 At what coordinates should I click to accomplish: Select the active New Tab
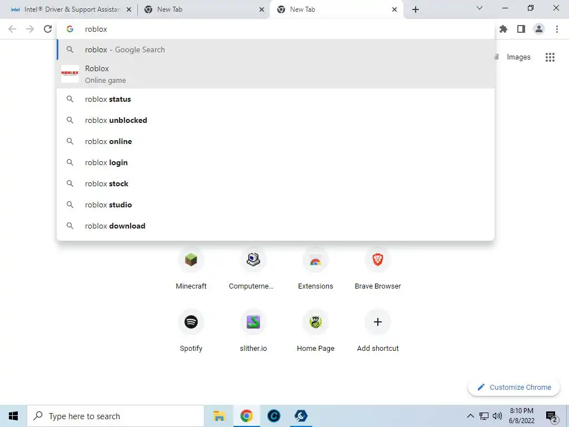pyautogui.click(x=336, y=9)
